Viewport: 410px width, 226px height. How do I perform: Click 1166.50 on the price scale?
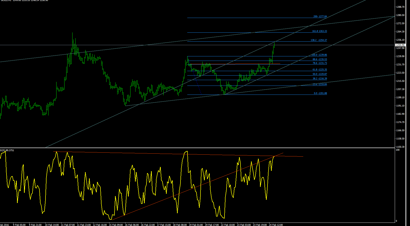400,130
